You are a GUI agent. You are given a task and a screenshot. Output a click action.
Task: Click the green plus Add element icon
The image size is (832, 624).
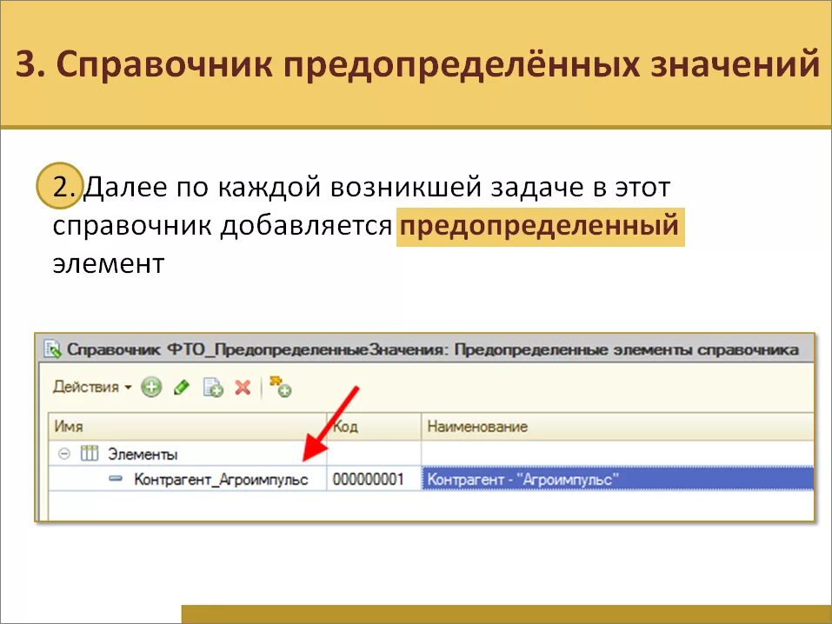tap(151, 387)
